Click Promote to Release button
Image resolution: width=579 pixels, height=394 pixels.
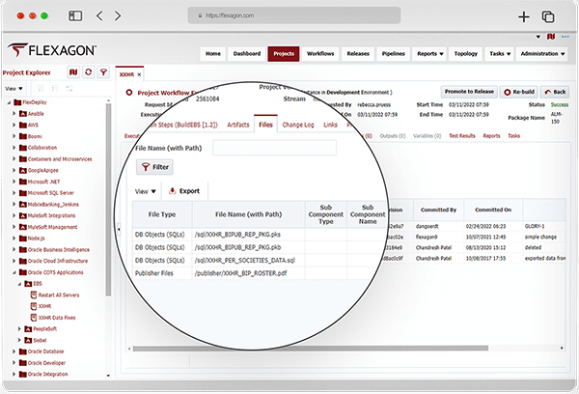[469, 92]
